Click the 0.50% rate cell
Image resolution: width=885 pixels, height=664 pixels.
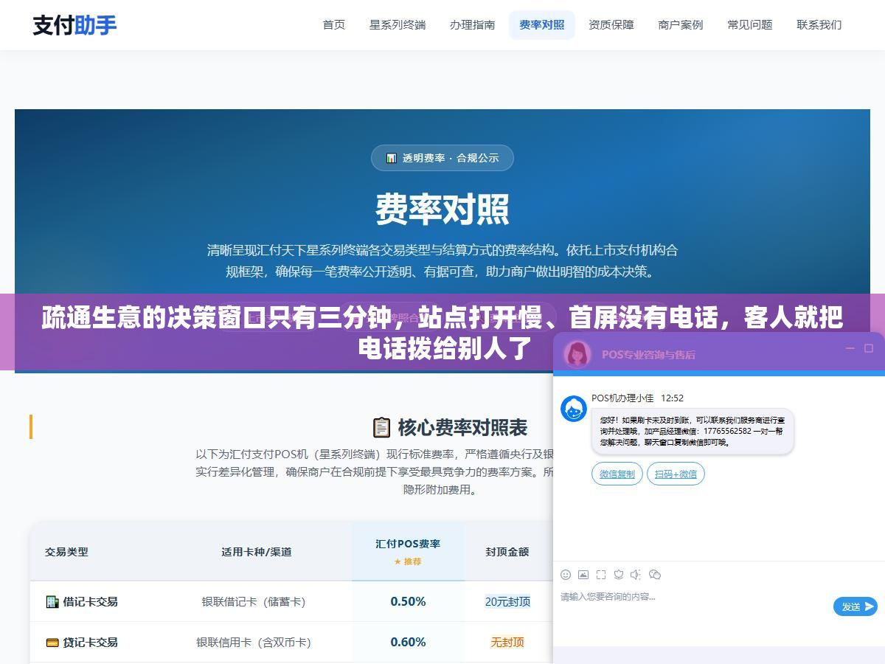click(408, 601)
